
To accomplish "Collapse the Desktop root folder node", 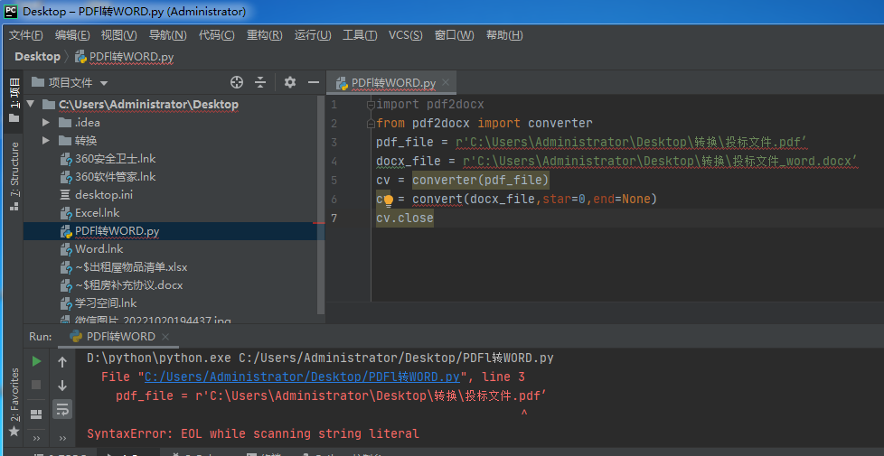I will [x=31, y=104].
